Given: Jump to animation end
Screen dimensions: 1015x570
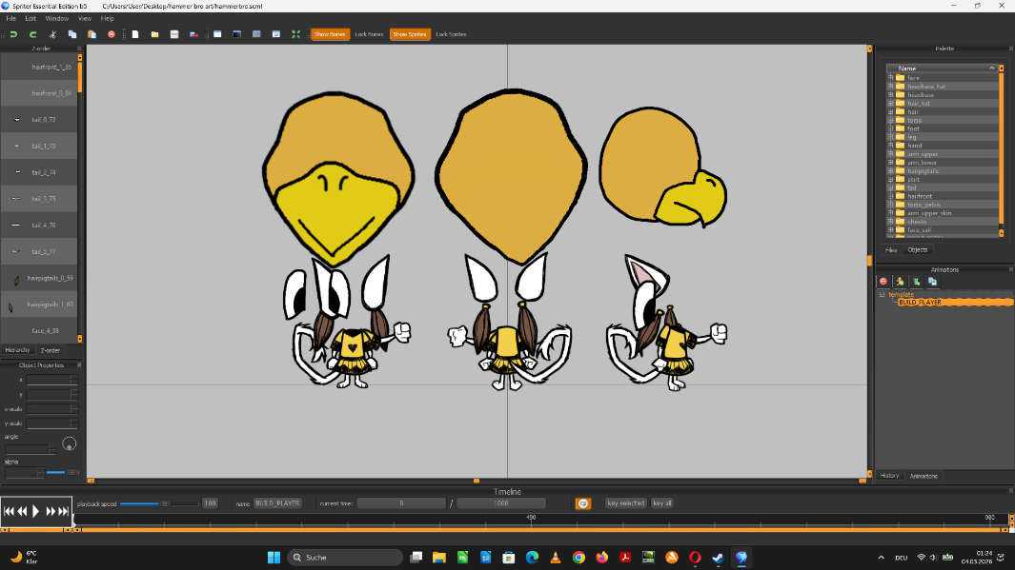Looking at the screenshot, I should click(64, 511).
